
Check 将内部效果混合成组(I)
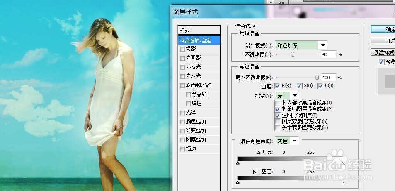278,103
